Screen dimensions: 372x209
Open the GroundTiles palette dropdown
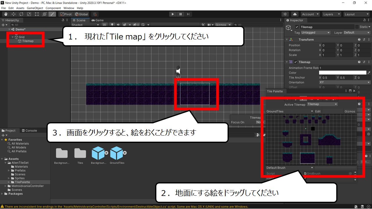click(290, 111)
